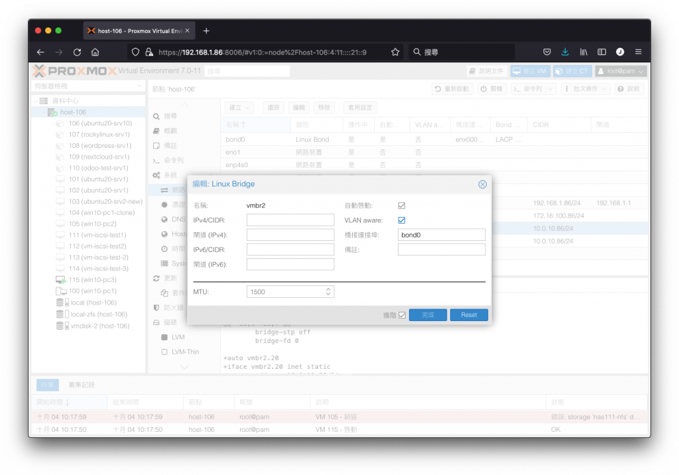Click the 閘道 (IPv6) gateway field

point(290,265)
